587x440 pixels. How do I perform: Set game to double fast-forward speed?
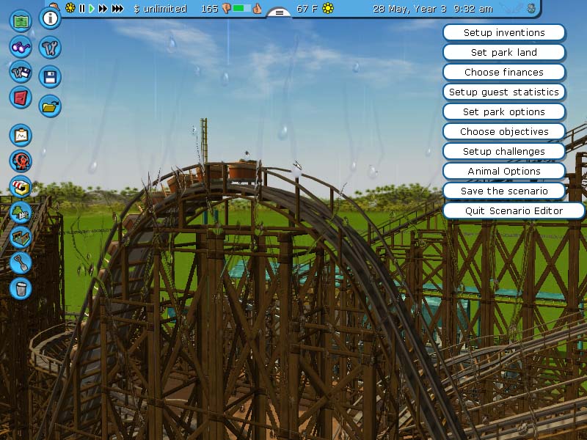pos(103,8)
